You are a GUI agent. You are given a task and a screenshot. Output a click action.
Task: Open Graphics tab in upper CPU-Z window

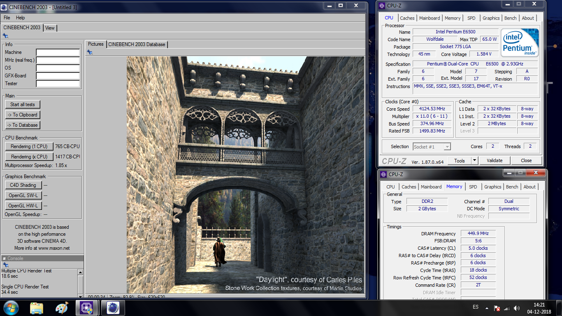click(491, 18)
